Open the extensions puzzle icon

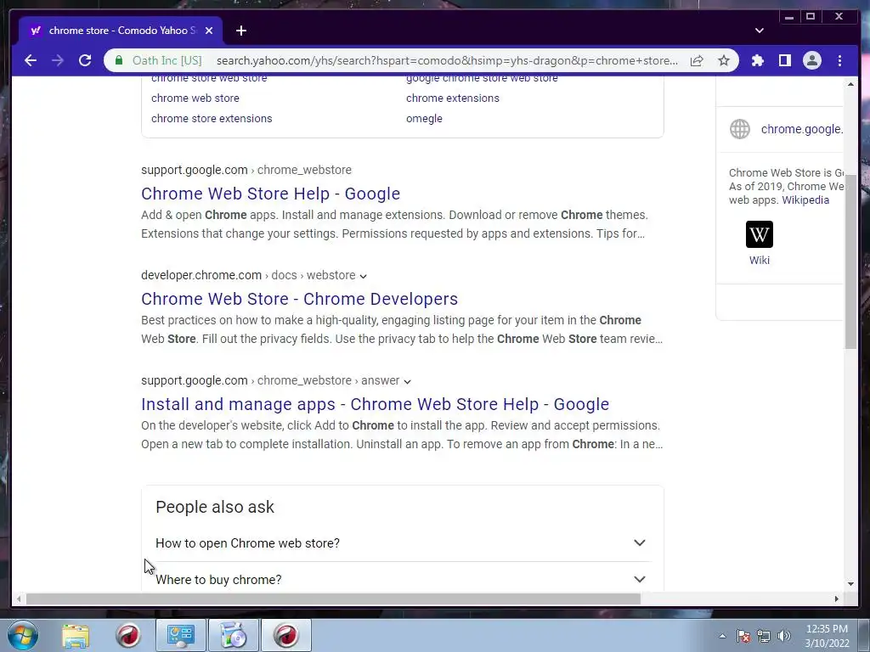[757, 60]
